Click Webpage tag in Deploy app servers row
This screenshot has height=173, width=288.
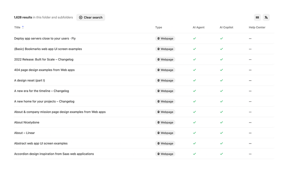point(165,38)
